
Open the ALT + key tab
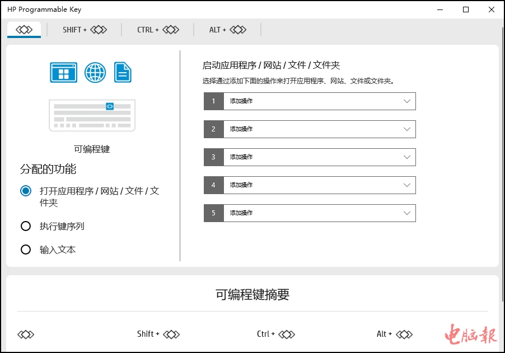coord(227,30)
